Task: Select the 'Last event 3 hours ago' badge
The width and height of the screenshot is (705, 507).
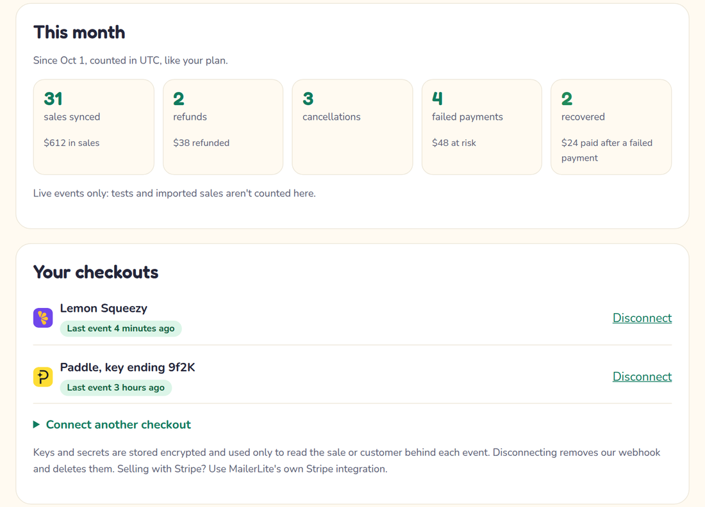Action: 115,387
